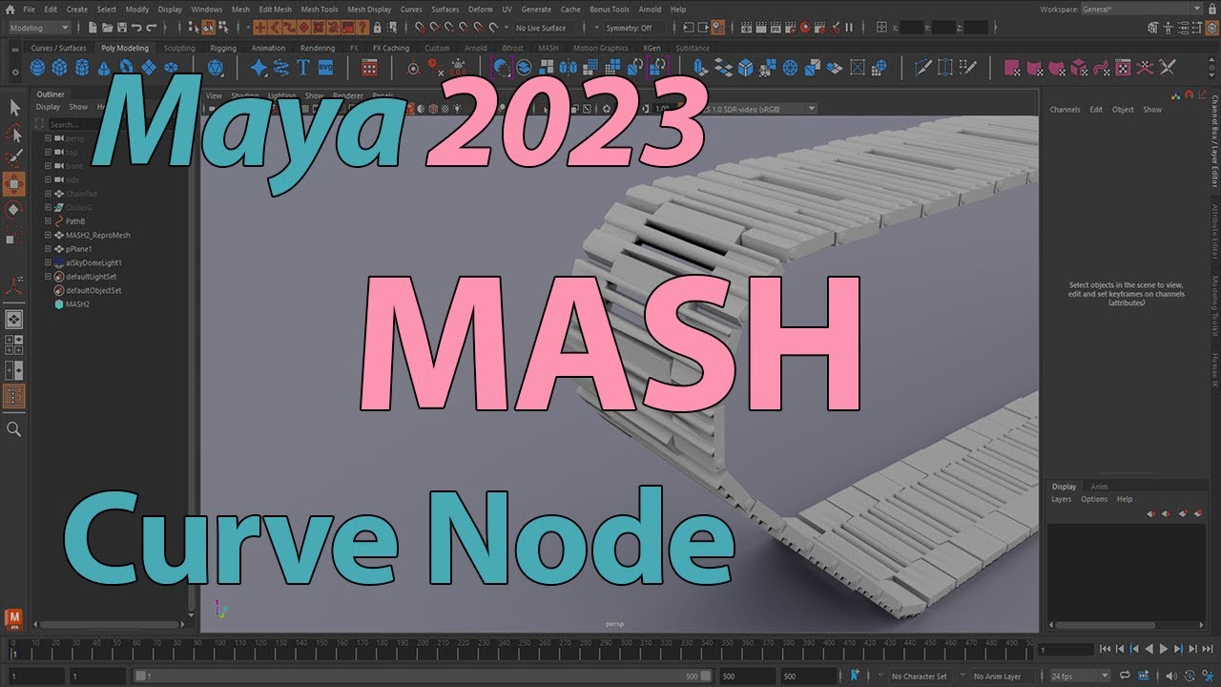Click the Extrude shelf icon
This screenshot has height=687, width=1221.
tap(701, 68)
